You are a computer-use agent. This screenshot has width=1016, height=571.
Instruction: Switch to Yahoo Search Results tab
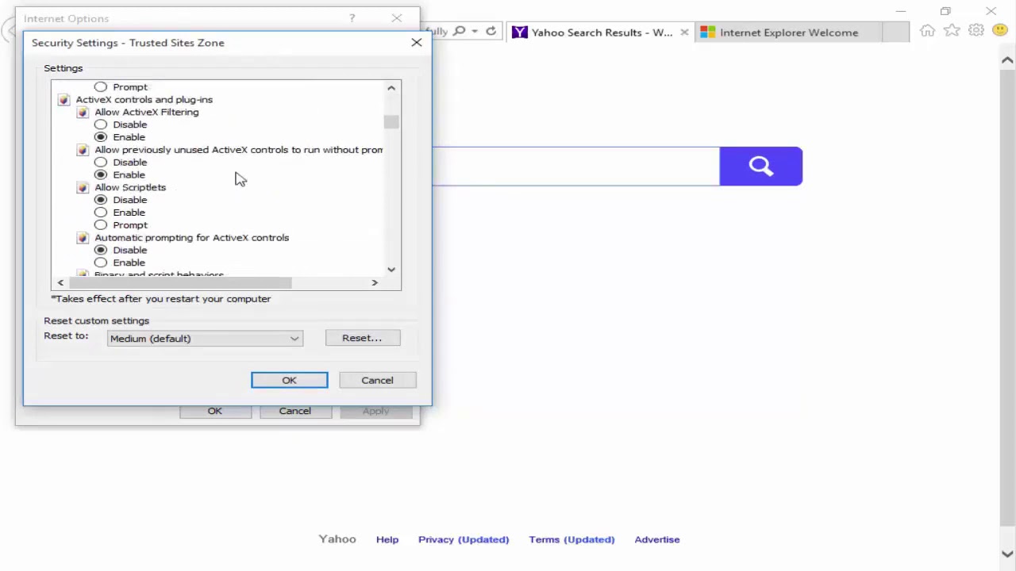coord(600,33)
